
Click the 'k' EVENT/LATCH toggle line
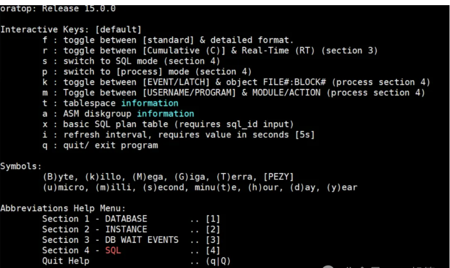[236, 82]
